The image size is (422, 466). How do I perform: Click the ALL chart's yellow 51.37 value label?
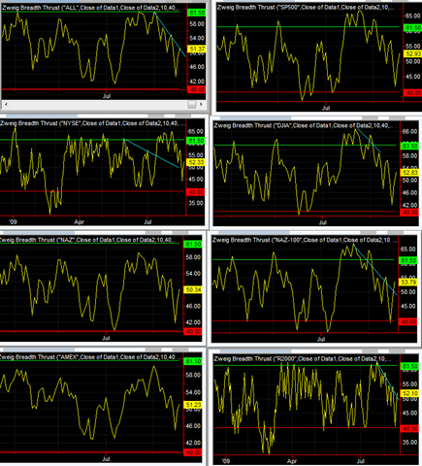click(x=196, y=49)
